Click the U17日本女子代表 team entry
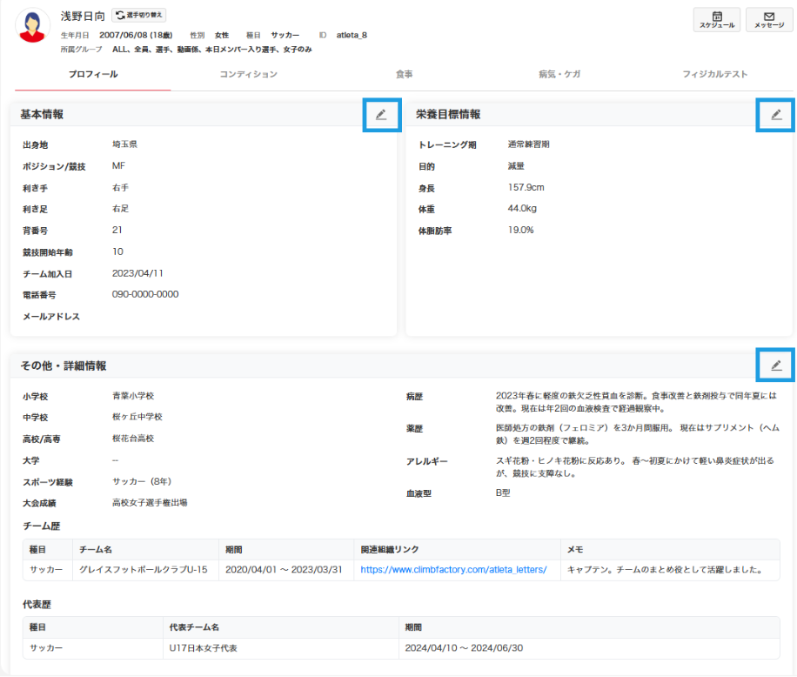 (x=204, y=648)
